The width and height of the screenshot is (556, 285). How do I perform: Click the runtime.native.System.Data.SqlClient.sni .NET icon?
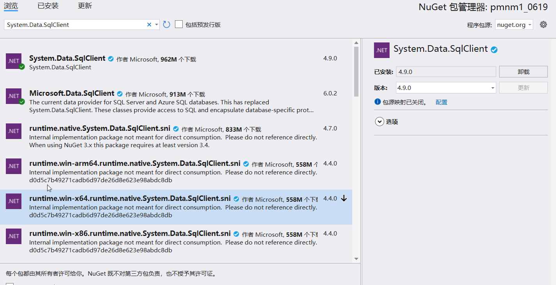coord(14,131)
